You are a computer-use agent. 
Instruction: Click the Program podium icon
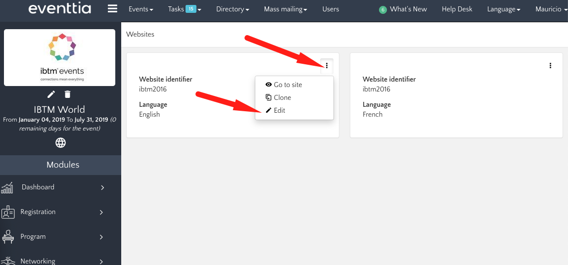7,237
